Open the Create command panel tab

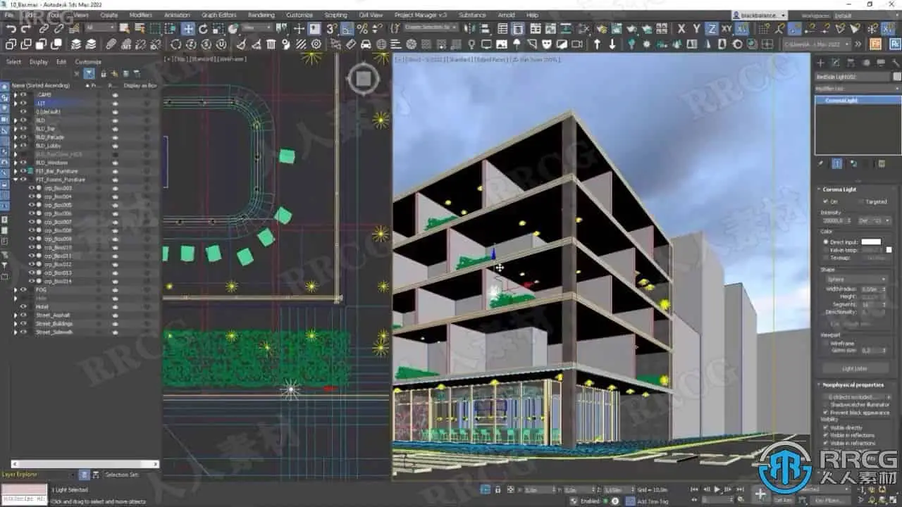[x=820, y=63]
